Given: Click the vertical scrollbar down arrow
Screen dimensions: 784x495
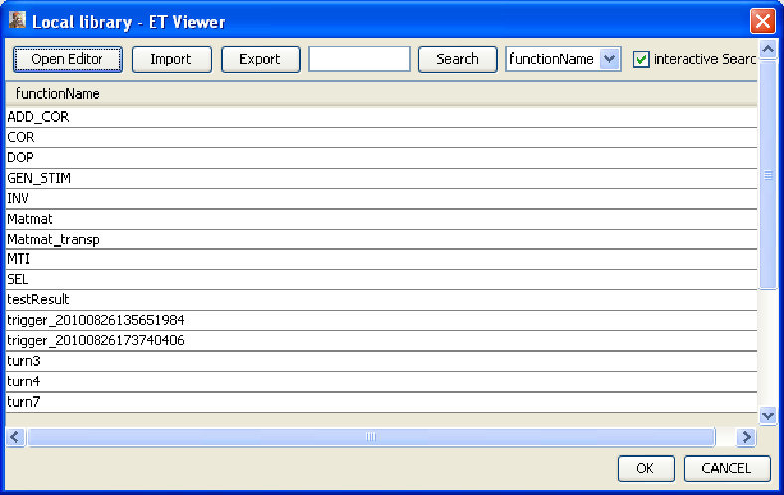Looking at the screenshot, I should [x=767, y=416].
